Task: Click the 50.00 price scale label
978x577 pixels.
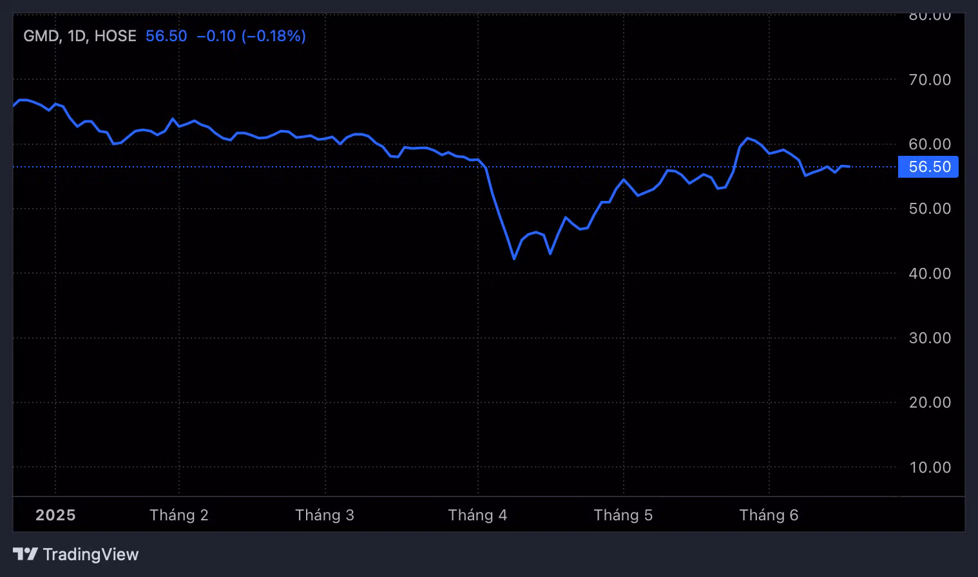Action: point(930,209)
